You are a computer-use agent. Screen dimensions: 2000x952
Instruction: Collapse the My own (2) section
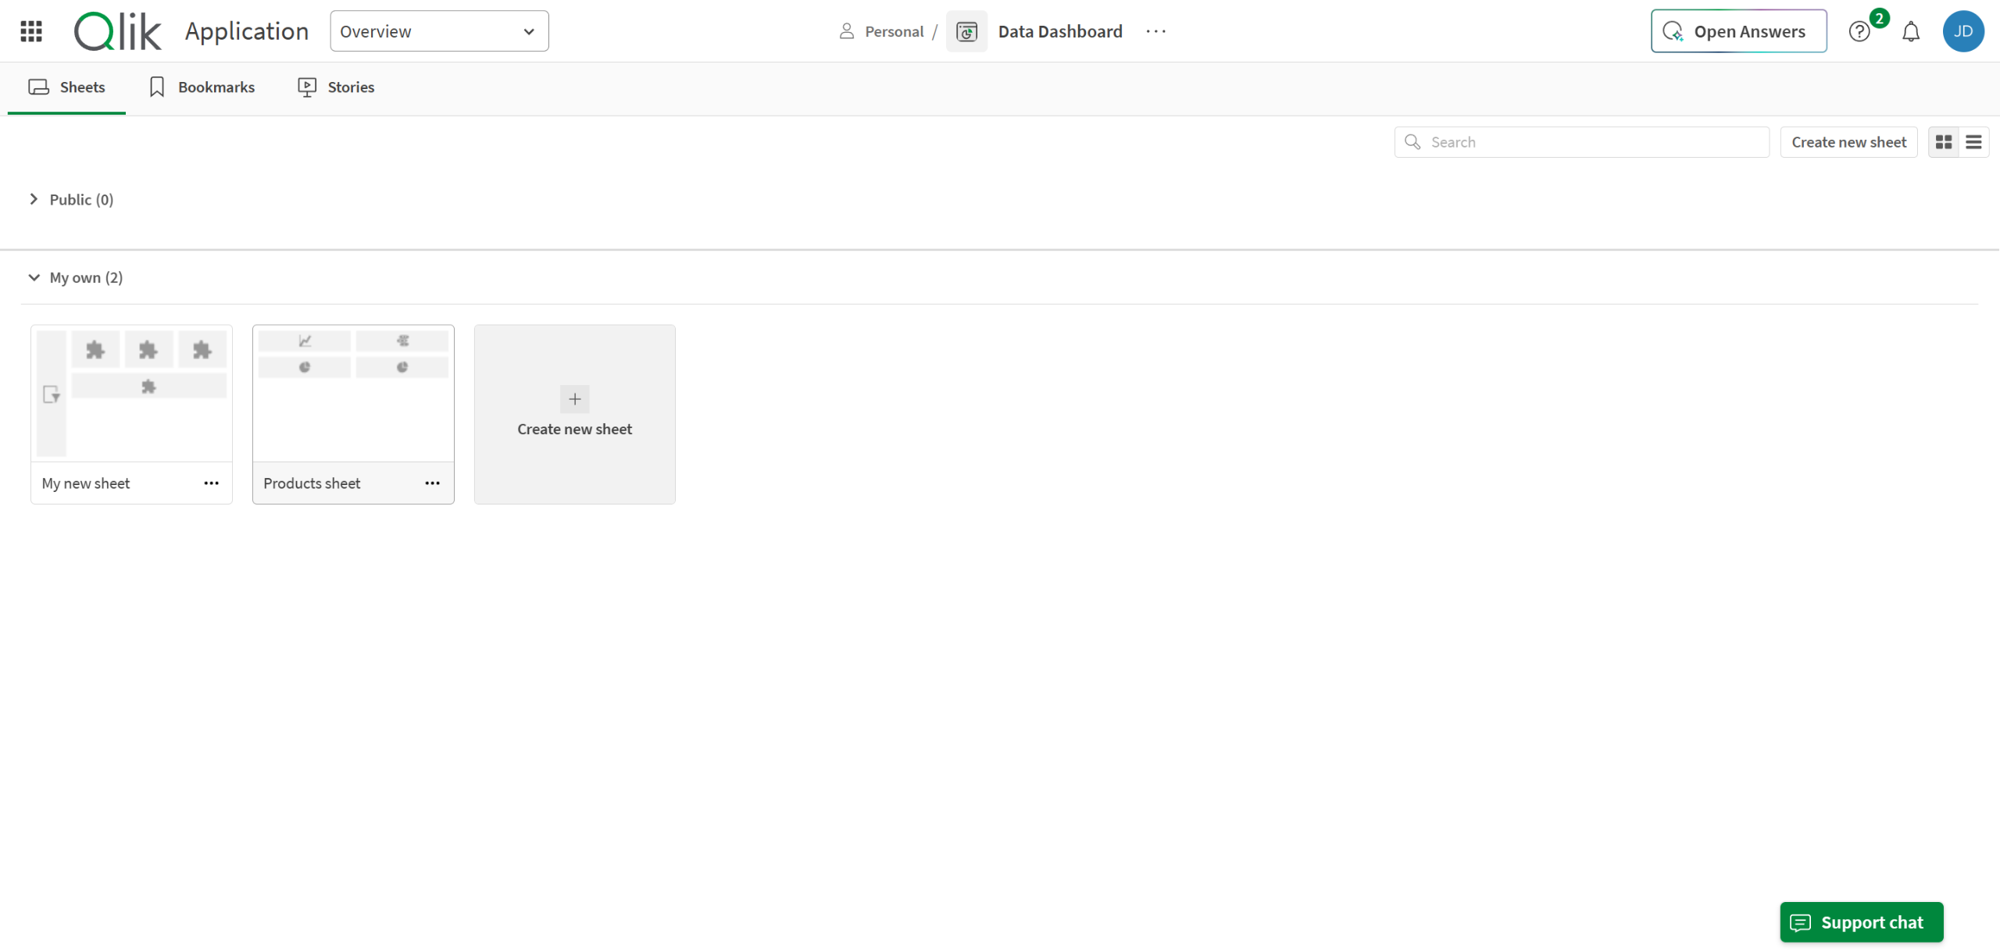(x=34, y=277)
